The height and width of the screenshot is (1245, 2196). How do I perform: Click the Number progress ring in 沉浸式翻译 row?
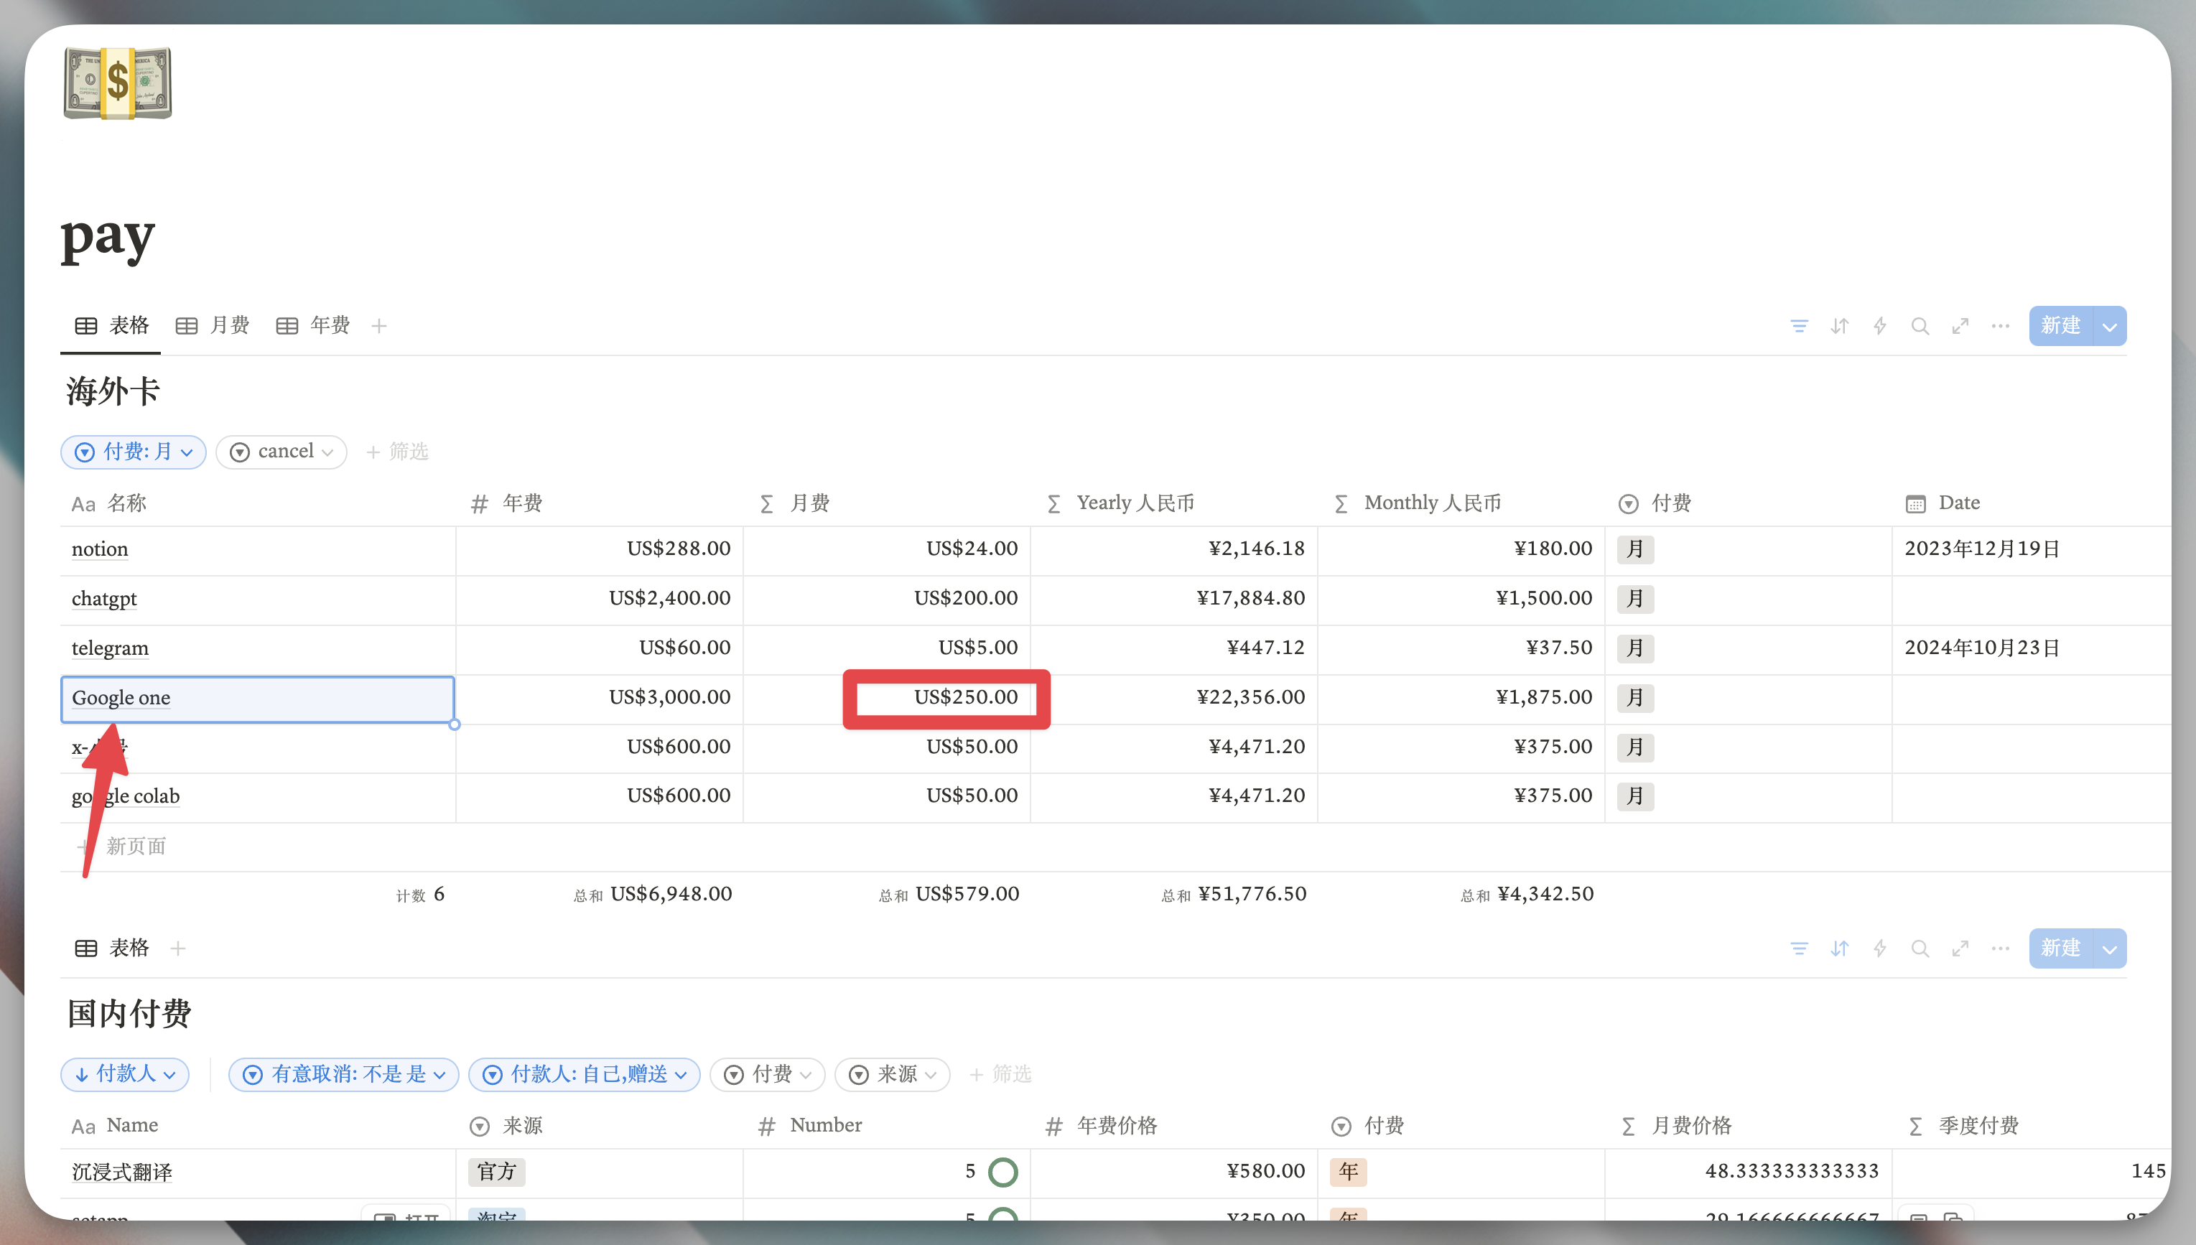[x=1002, y=1172]
